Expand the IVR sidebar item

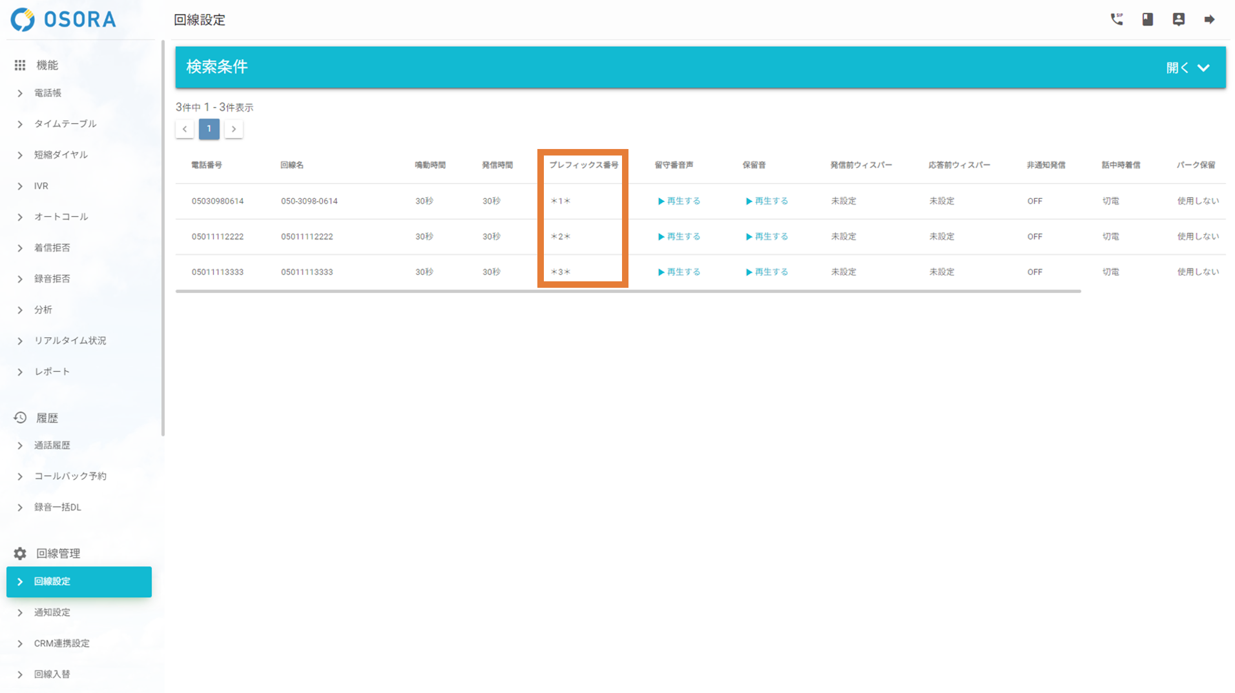click(41, 186)
